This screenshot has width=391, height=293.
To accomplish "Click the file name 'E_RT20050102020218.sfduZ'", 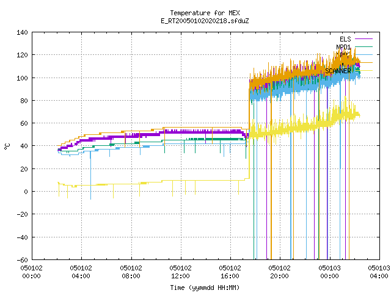I will tap(205, 21).
